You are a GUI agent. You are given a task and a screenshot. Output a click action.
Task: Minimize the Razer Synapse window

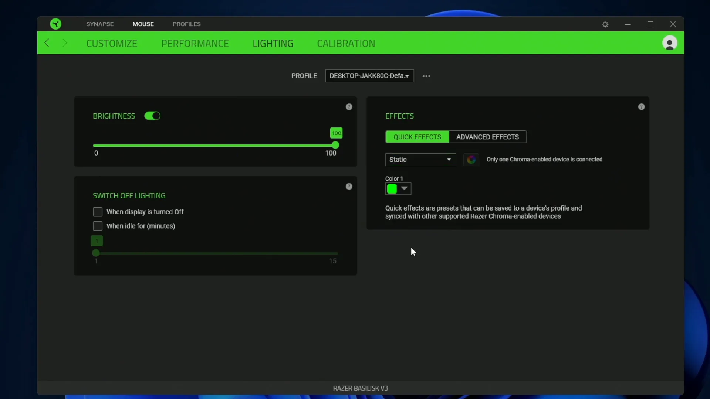tap(628, 24)
